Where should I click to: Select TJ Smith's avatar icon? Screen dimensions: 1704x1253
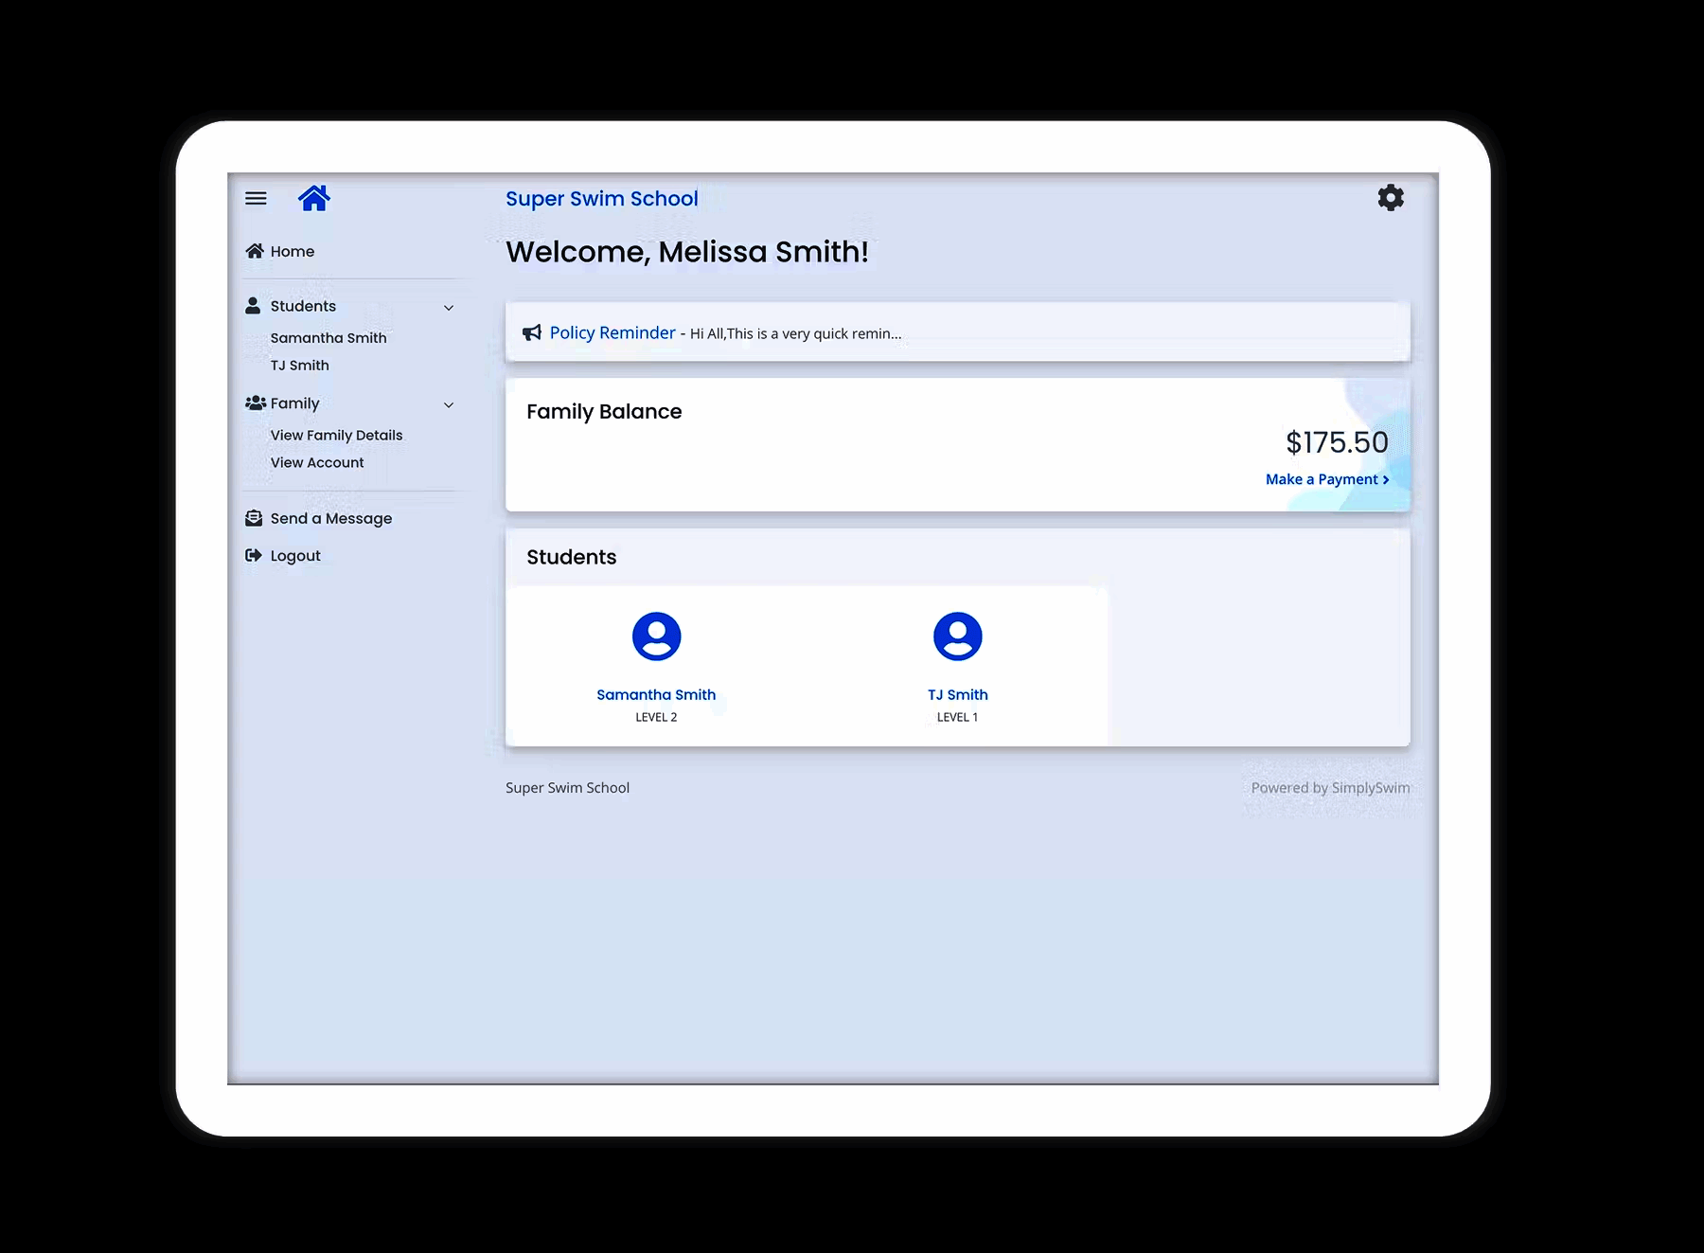pos(958,637)
